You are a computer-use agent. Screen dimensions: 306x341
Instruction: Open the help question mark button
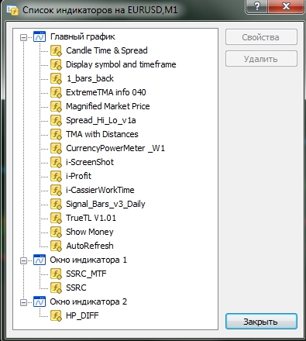pos(257,6)
